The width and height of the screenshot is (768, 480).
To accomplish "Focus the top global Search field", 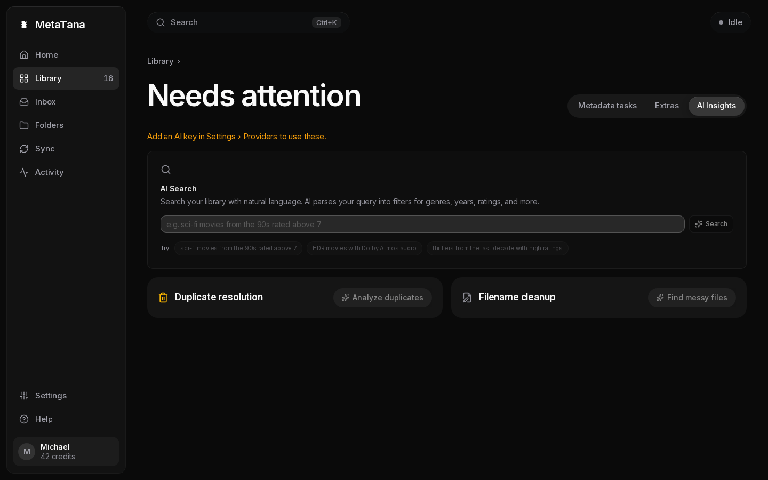I will click(249, 22).
